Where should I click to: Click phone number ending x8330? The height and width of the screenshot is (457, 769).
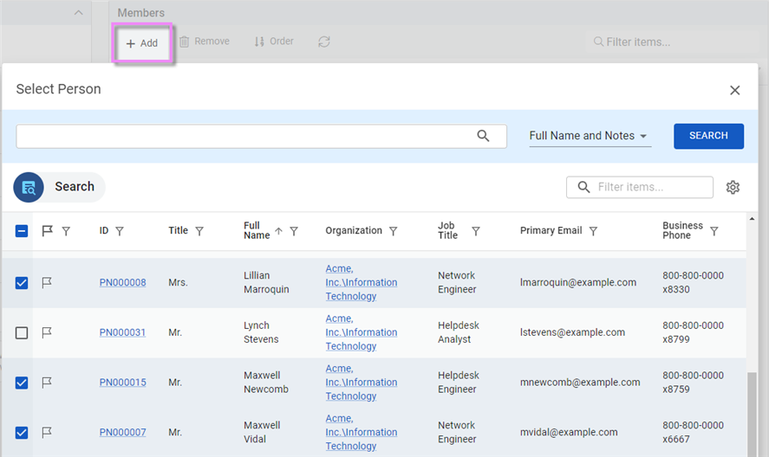[x=693, y=283]
